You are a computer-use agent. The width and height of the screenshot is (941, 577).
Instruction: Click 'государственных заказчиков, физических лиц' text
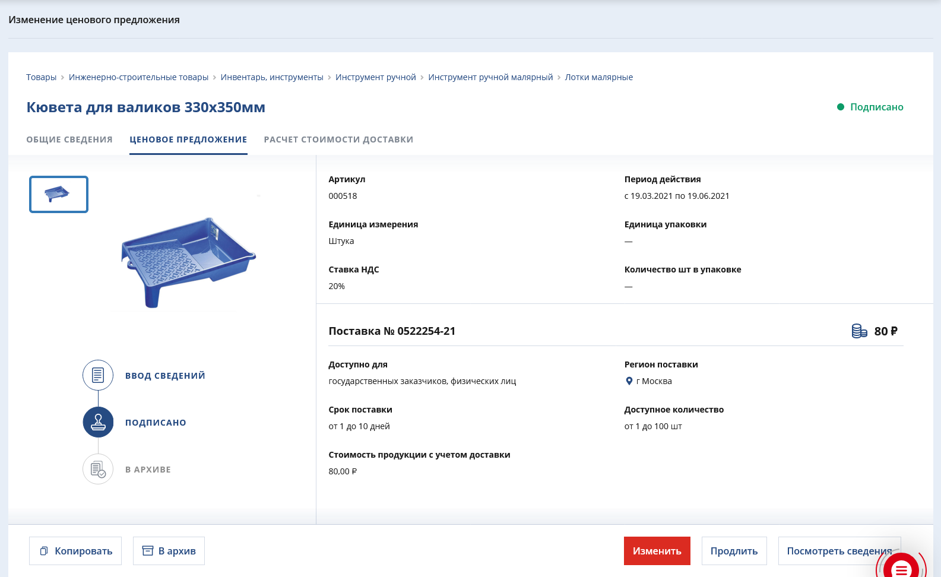click(422, 381)
